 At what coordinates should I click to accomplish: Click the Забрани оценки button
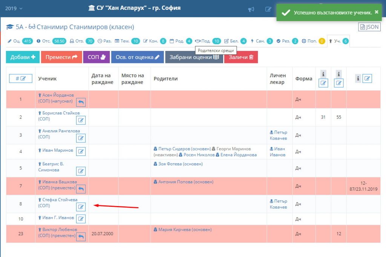[x=194, y=57]
